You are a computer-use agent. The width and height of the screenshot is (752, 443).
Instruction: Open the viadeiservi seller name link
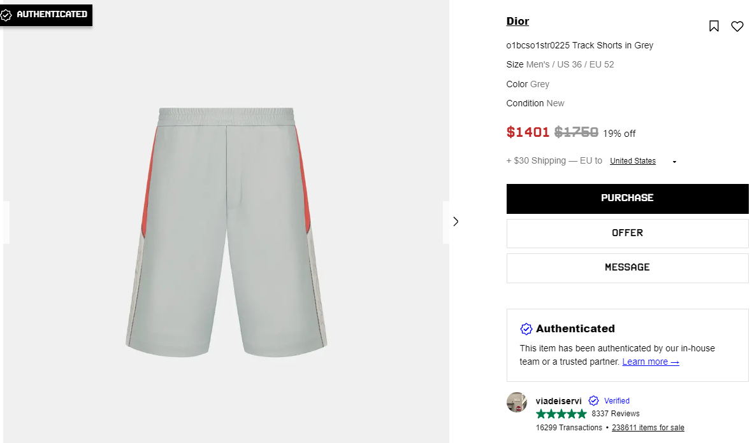click(x=559, y=401)
